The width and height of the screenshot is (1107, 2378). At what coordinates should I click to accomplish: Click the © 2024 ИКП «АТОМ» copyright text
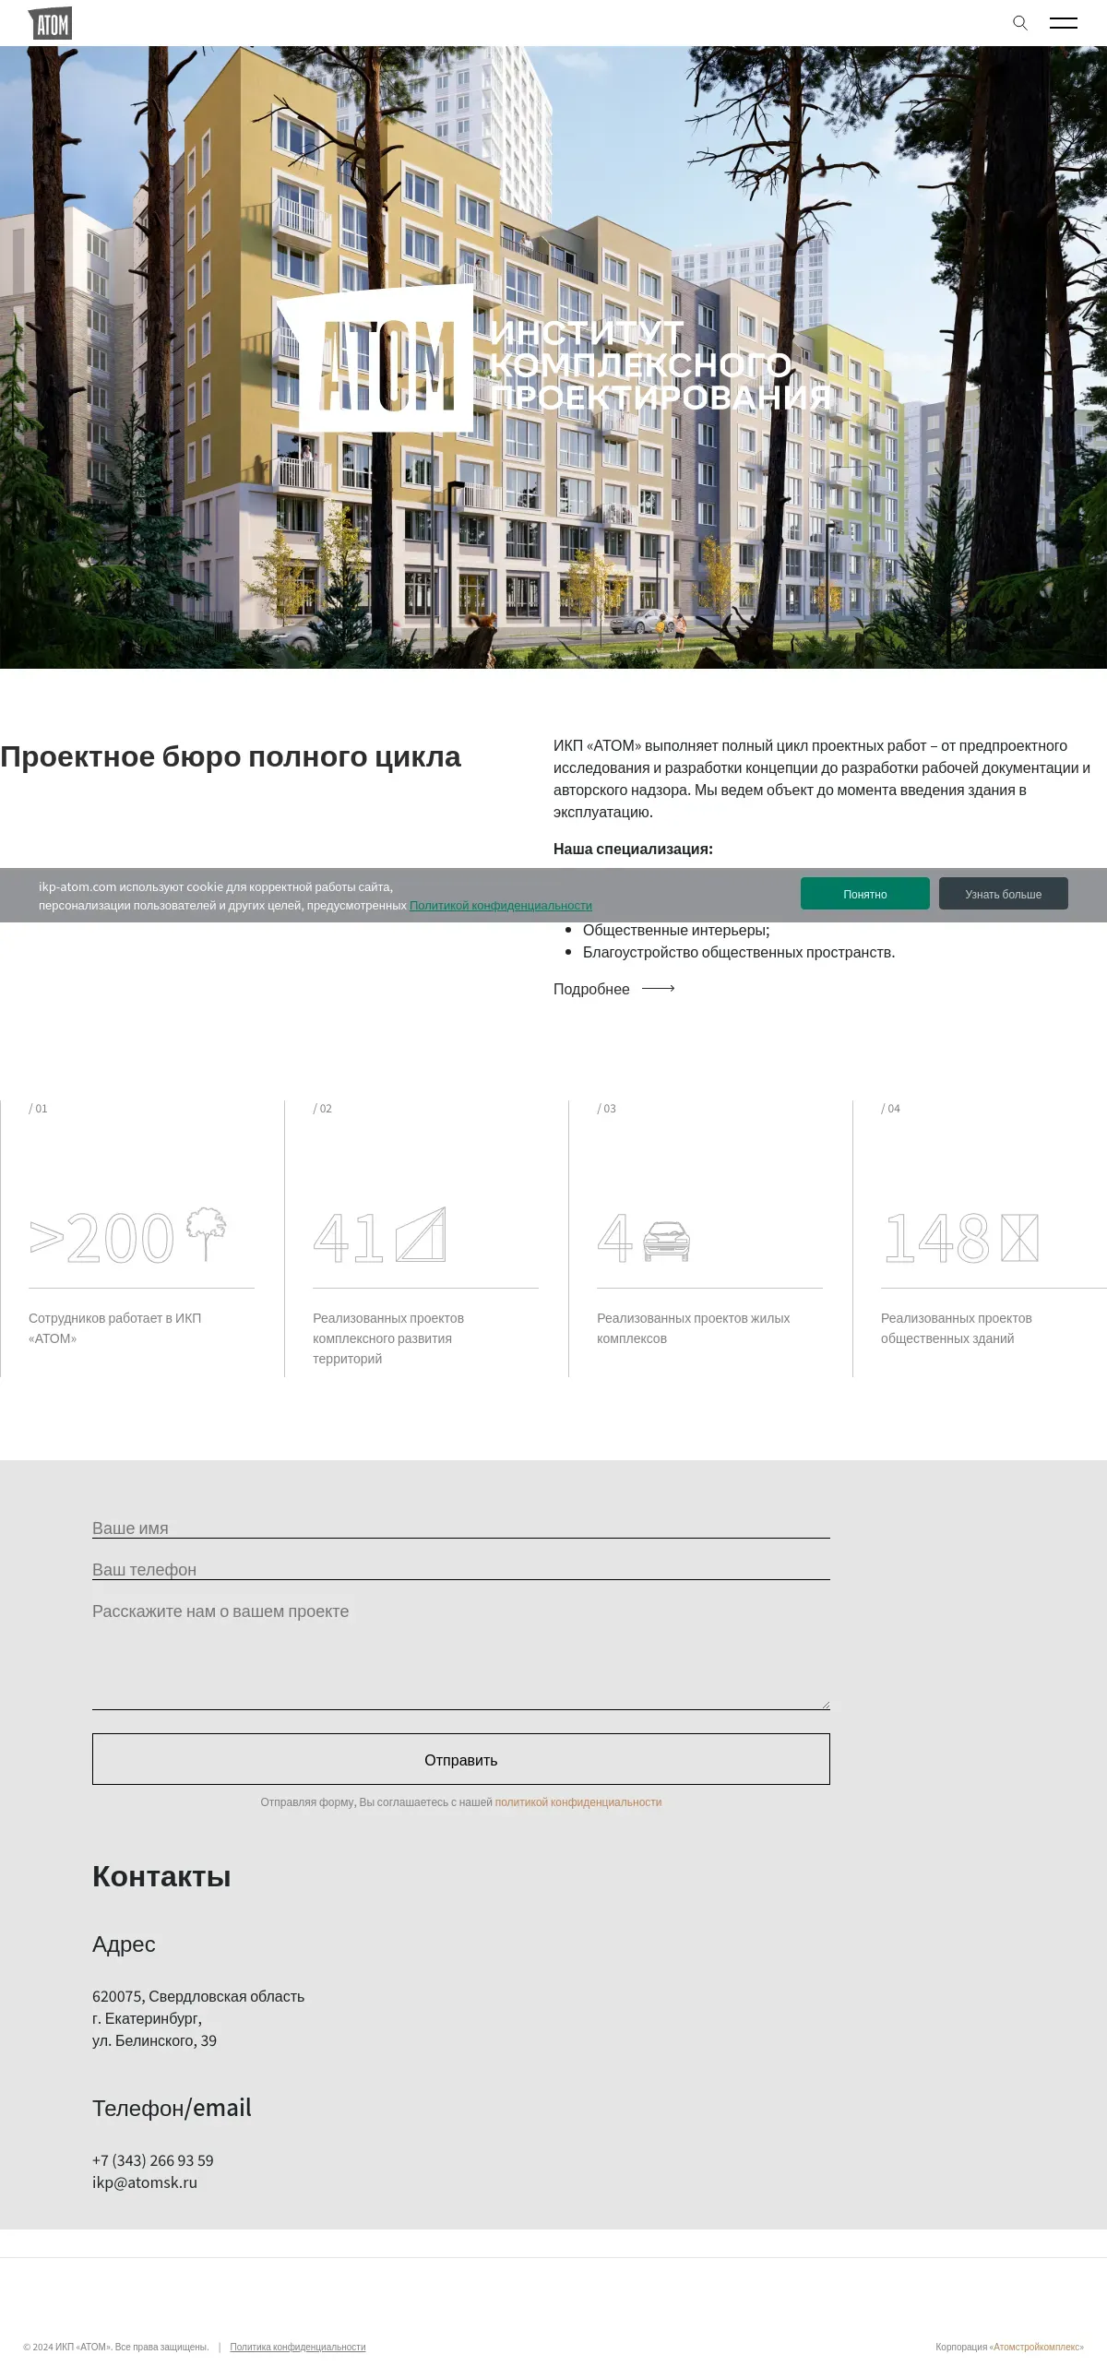tap(116, 2347)
